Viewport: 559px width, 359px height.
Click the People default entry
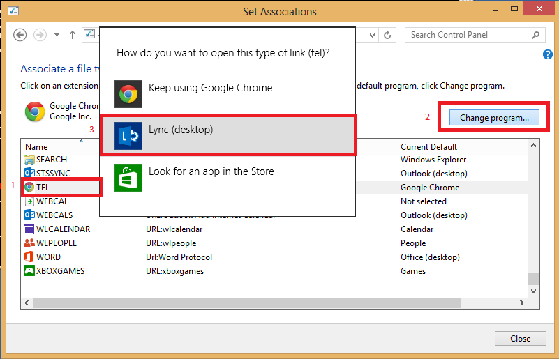(x=413, y=243)
